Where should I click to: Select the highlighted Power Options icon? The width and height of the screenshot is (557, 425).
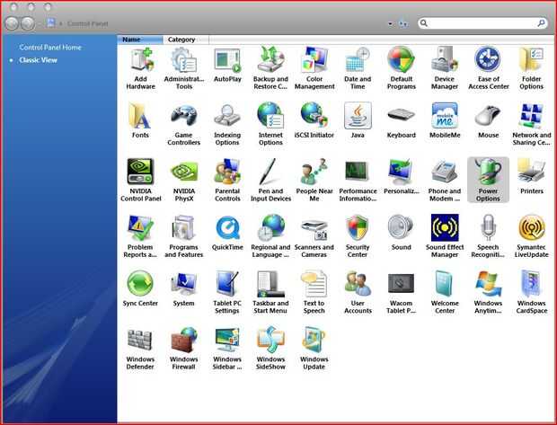click(x=488, y=180)
